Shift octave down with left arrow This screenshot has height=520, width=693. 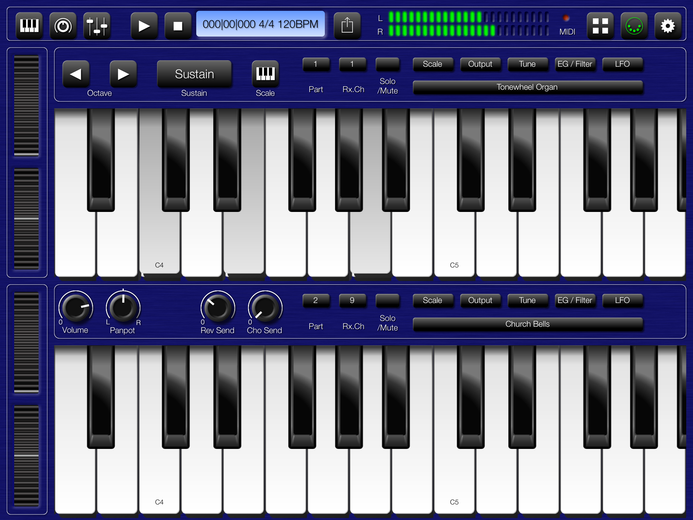[x=76, y=74]
